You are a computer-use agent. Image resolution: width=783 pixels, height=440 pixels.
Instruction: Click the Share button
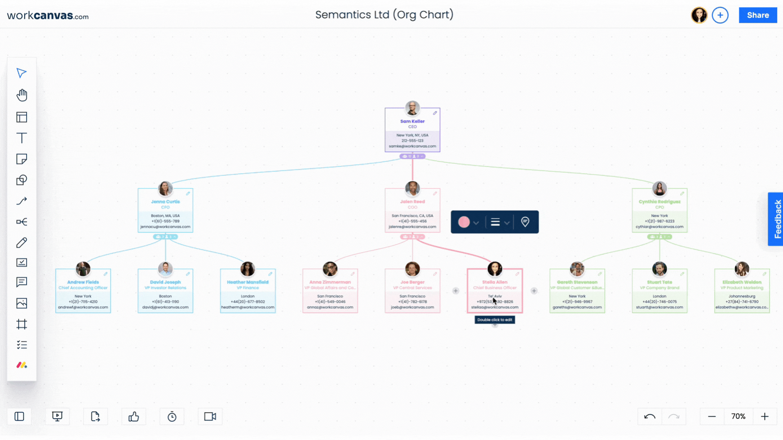pyautogui.click(x=758, y=15)
